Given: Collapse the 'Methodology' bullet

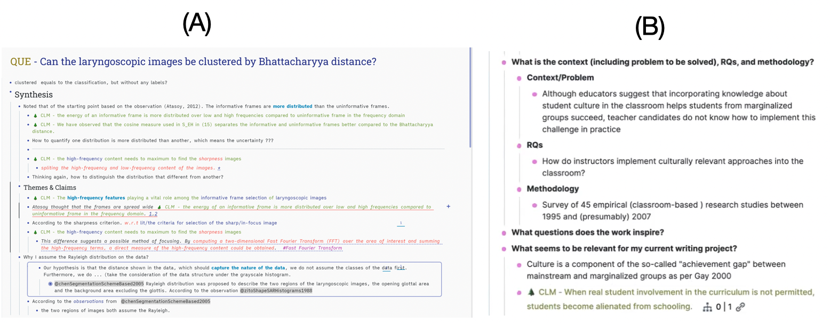Looking at the screenshot, I should [x=520, y=189].
